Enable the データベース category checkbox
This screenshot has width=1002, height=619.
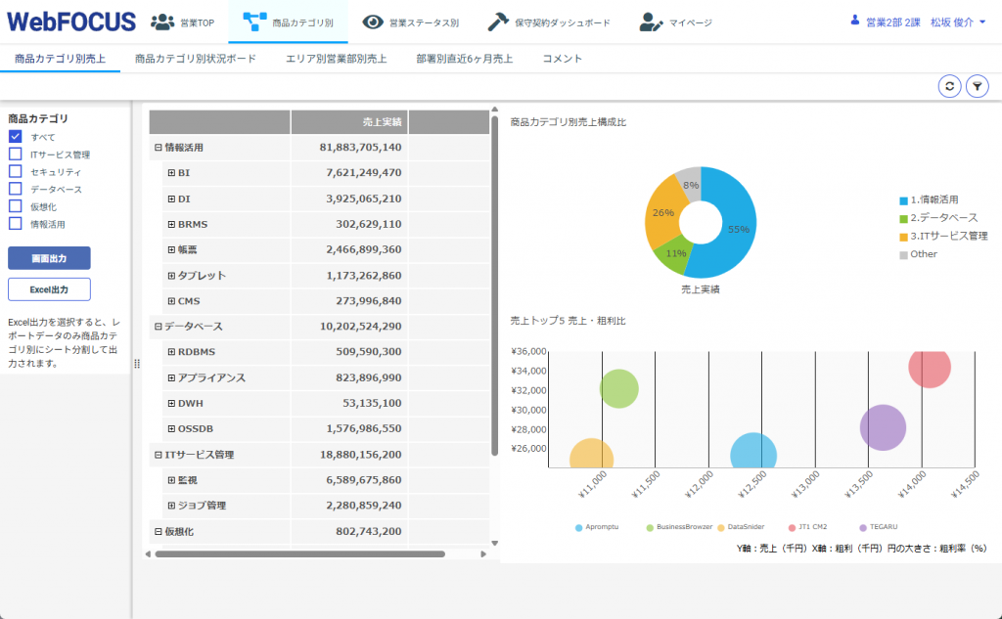(x=16, y=189)
